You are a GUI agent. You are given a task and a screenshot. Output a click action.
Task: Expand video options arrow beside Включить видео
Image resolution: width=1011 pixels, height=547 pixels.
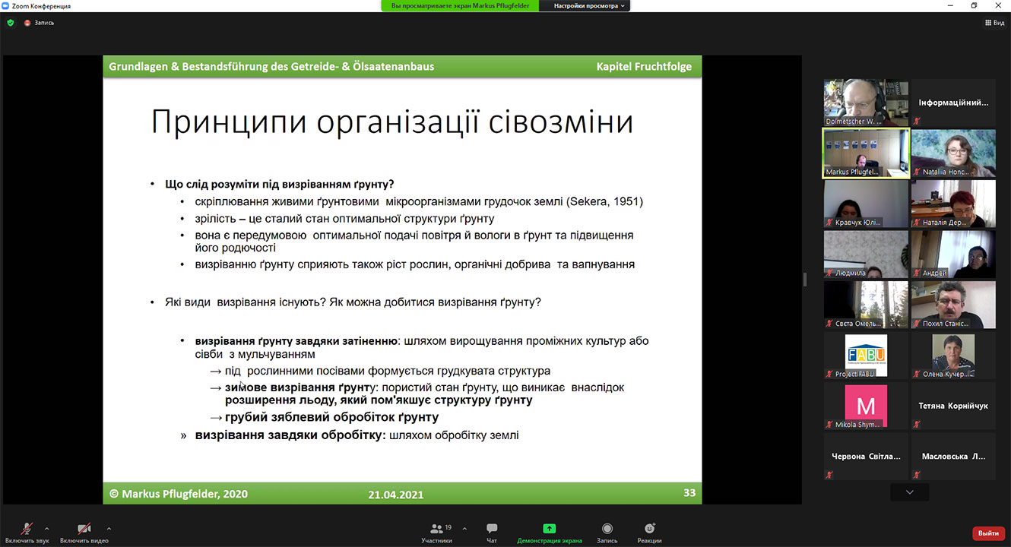point(109,529)
